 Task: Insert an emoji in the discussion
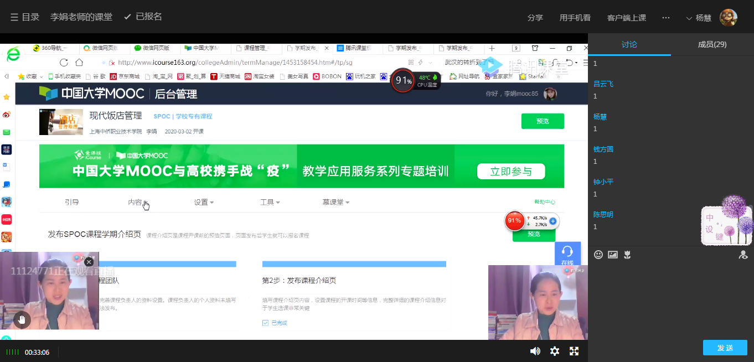[x=598, y=255]
